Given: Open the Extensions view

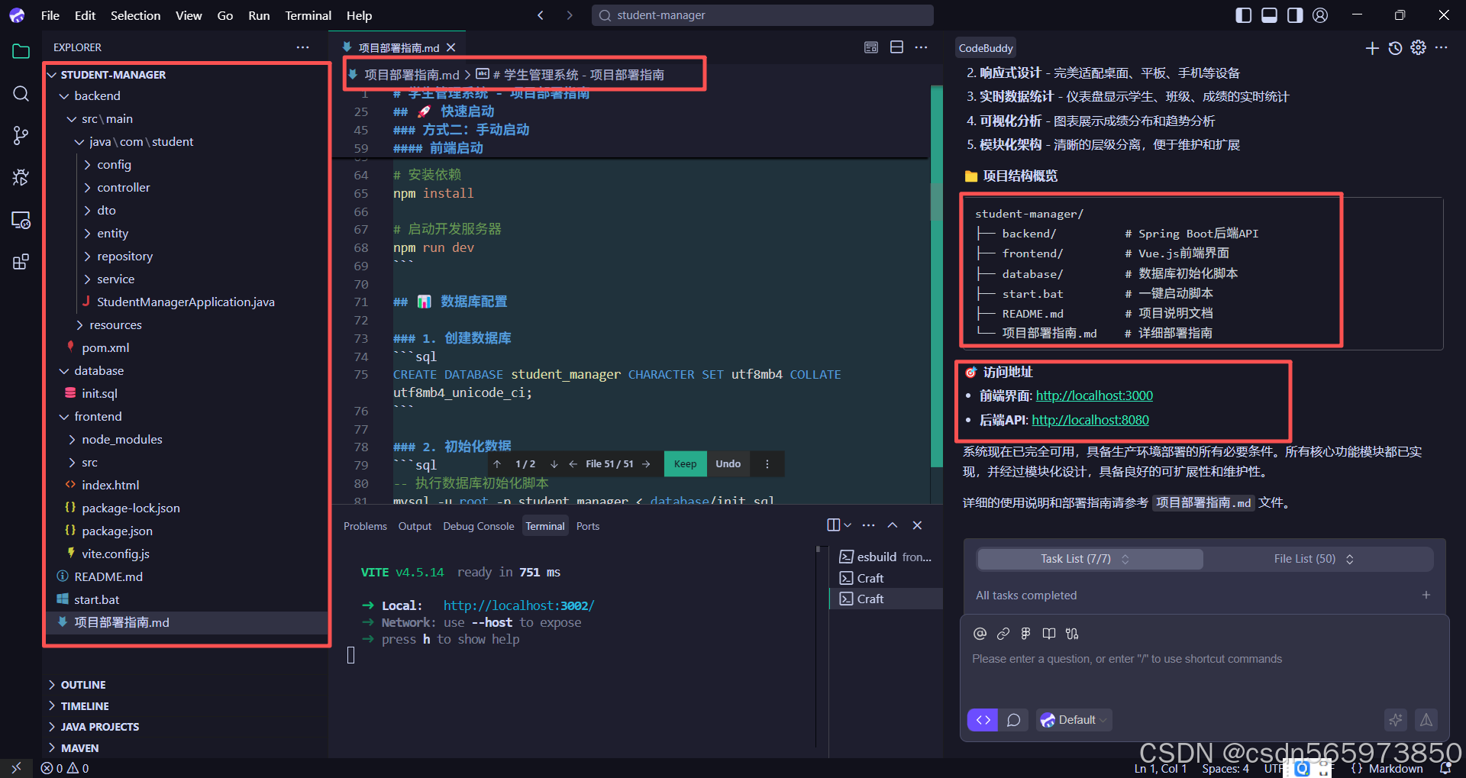Looking at the screenshot, I should click(x=21, y=262).
